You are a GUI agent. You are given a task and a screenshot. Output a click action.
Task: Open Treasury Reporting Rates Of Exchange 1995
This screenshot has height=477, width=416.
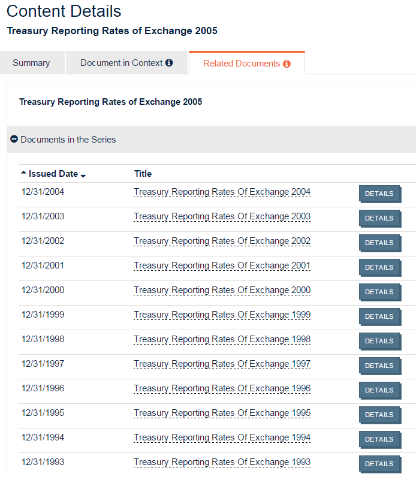pos(222,413)
